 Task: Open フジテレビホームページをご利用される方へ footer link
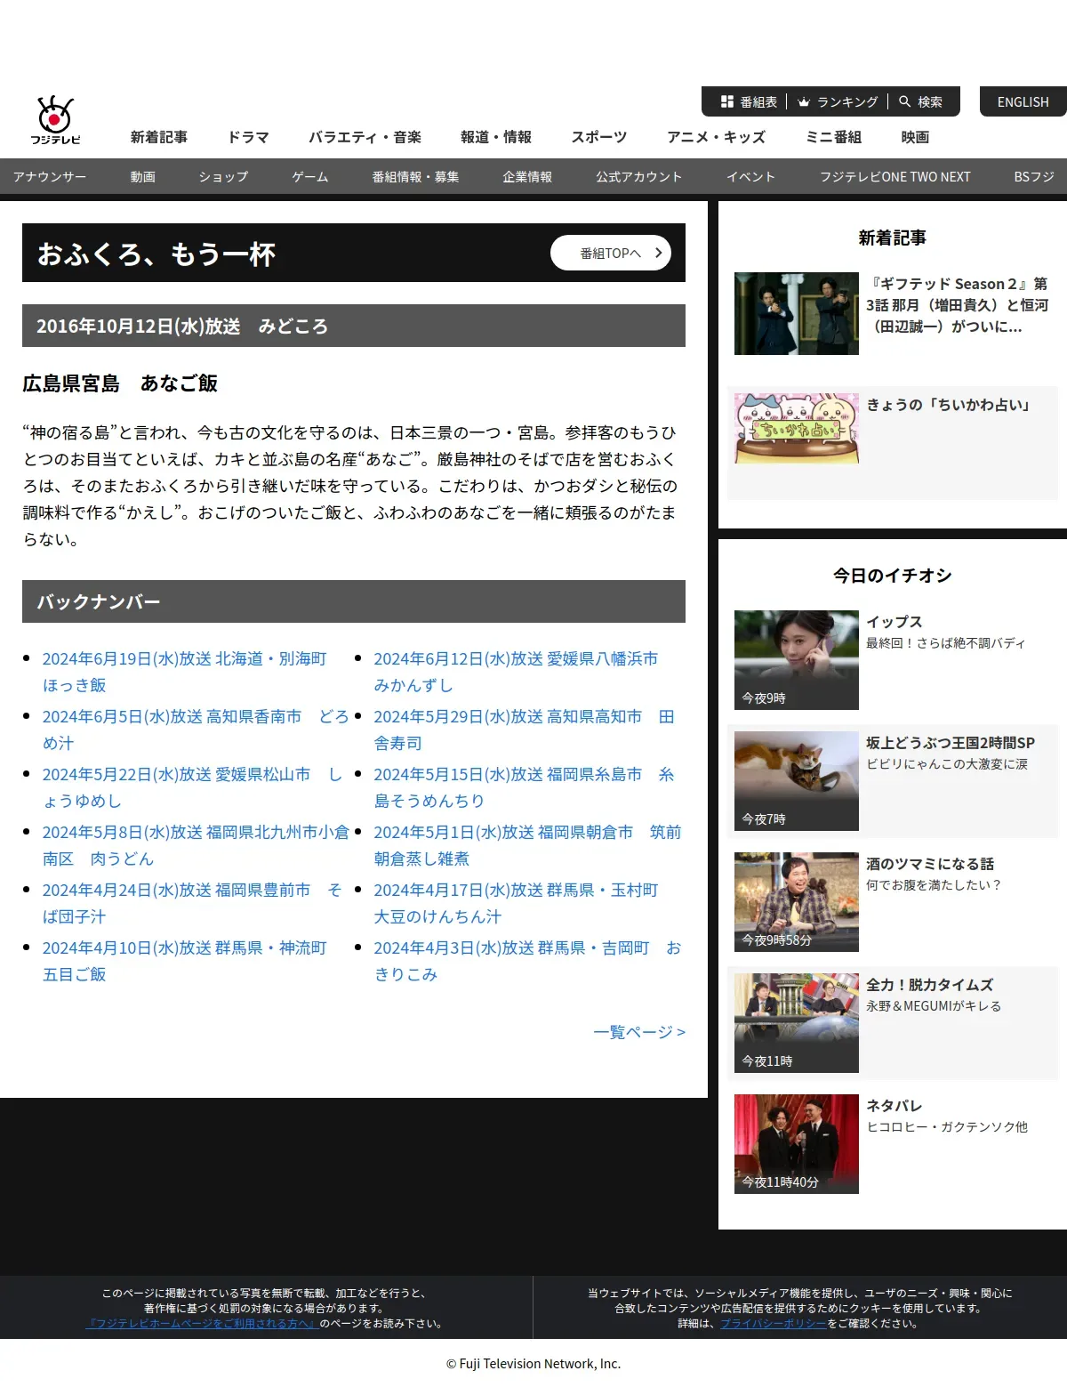pos(202,1324)
